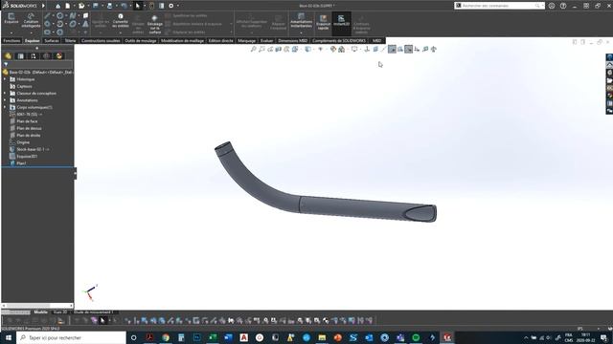The height and width of the screenshot is (344, 613).
Task: Open Chrome from the taskbar
Action: [x=166, y=337]
